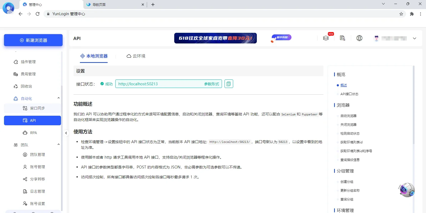Collapse the 自动化 sidebar section
The height and width of the screenshot is (213, 426).
pyautogui.click(x=59, y=98)
